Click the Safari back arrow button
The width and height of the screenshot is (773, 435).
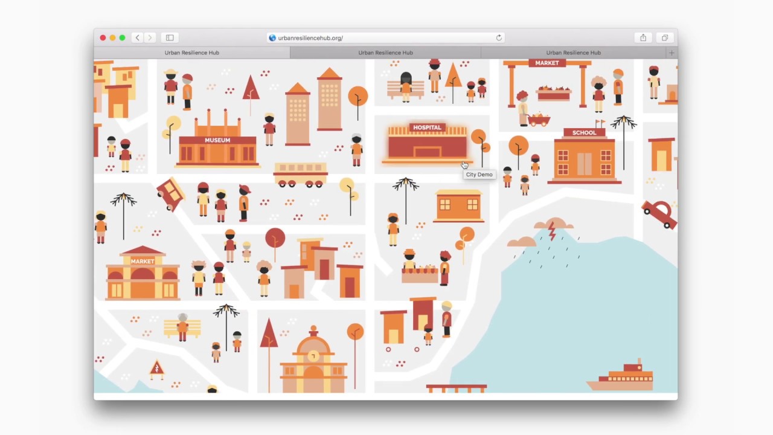tap(138, 37)
